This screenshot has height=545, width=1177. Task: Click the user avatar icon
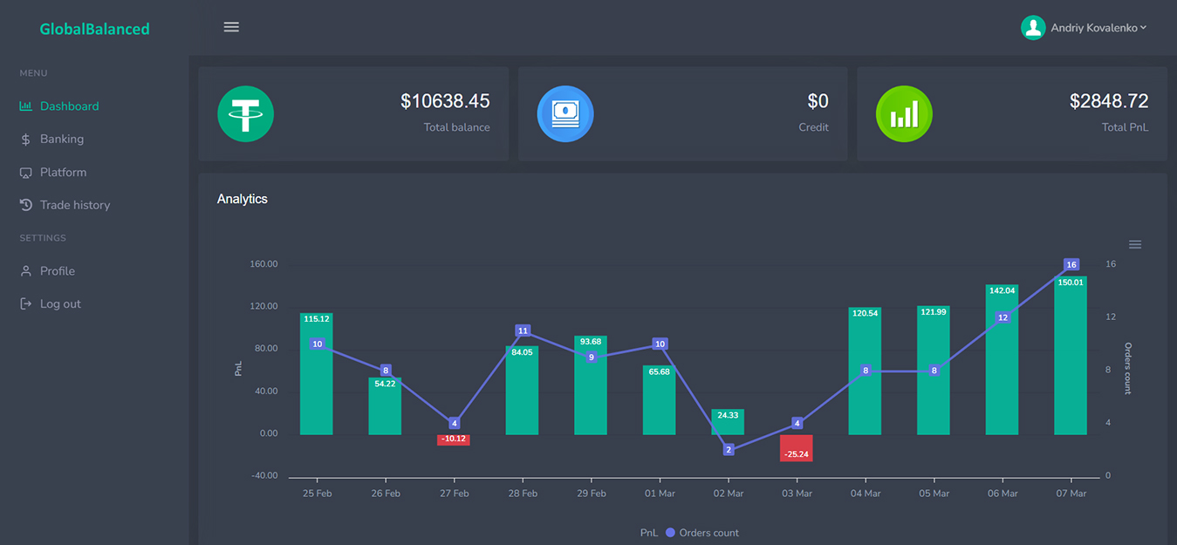click(x=1033, y=28)
